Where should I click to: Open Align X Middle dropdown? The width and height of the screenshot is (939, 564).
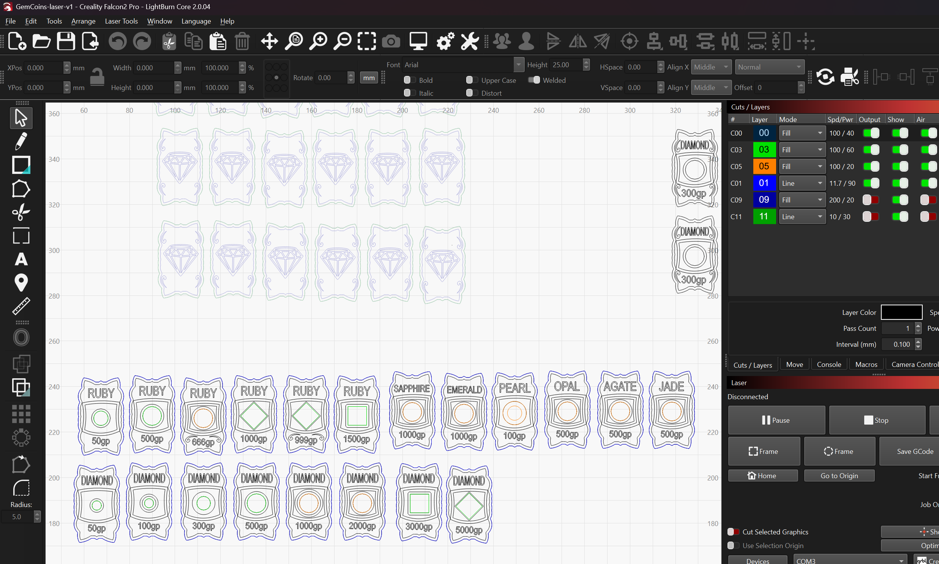pyautogui.click(x=711, y=67)
